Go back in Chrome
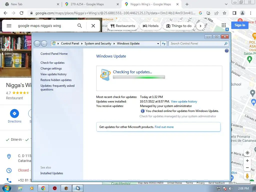This screenshot has width=256, height=192. click(5, 13)
